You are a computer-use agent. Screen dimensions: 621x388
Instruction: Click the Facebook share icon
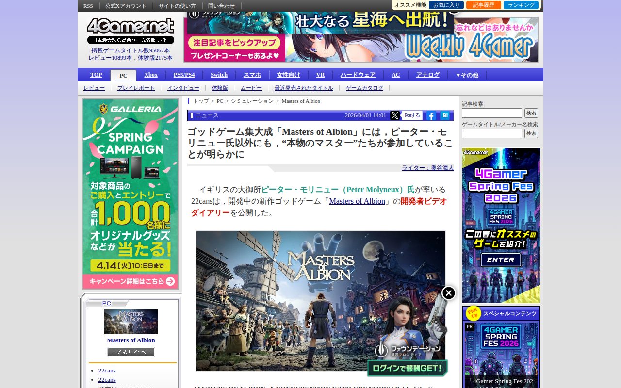(431, 115)
